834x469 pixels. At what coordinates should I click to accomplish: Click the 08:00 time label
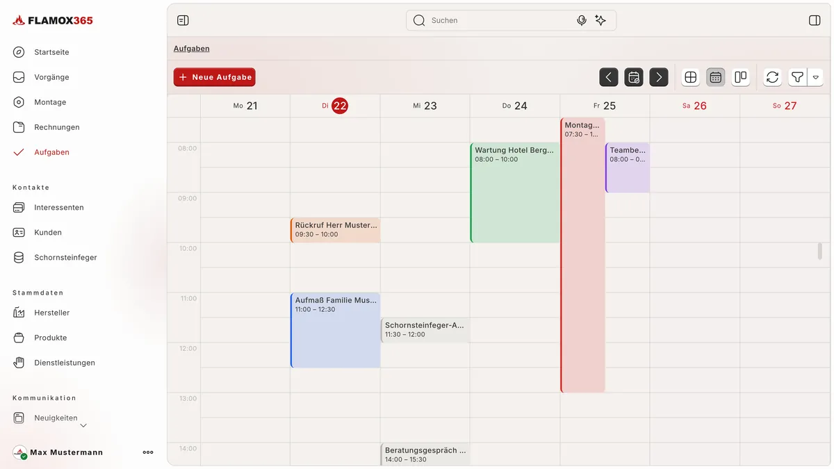point(188,148)
